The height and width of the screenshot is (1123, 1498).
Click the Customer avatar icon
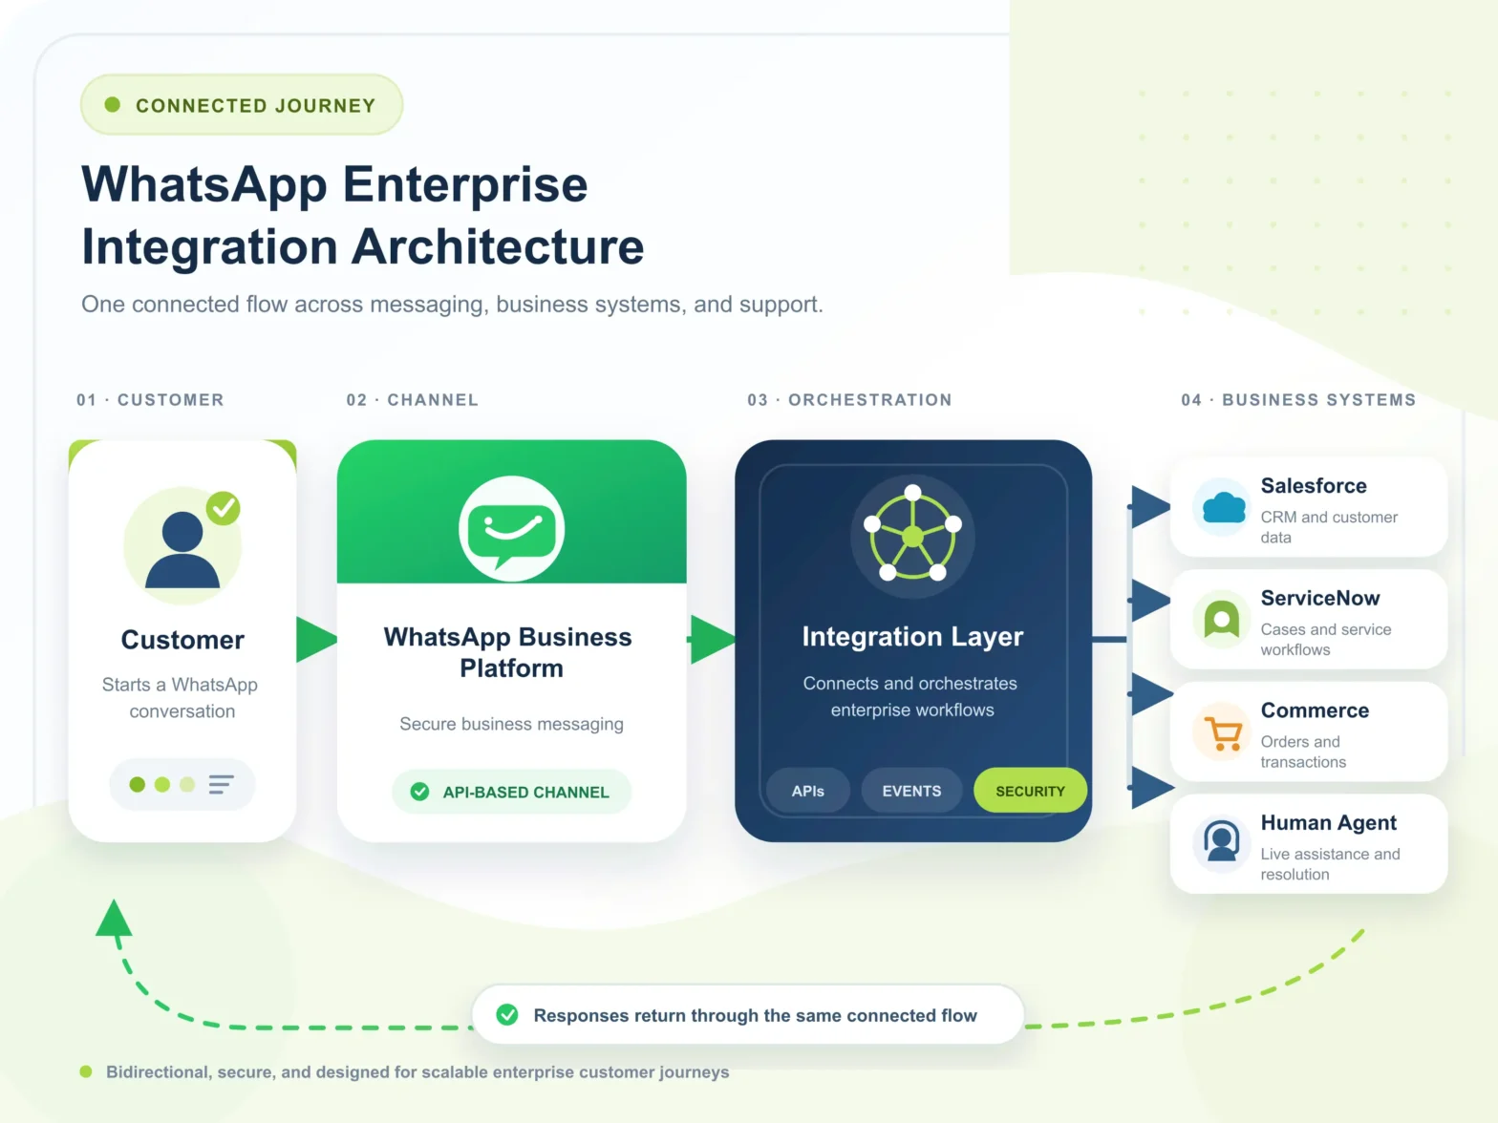(x=182, y=545)
